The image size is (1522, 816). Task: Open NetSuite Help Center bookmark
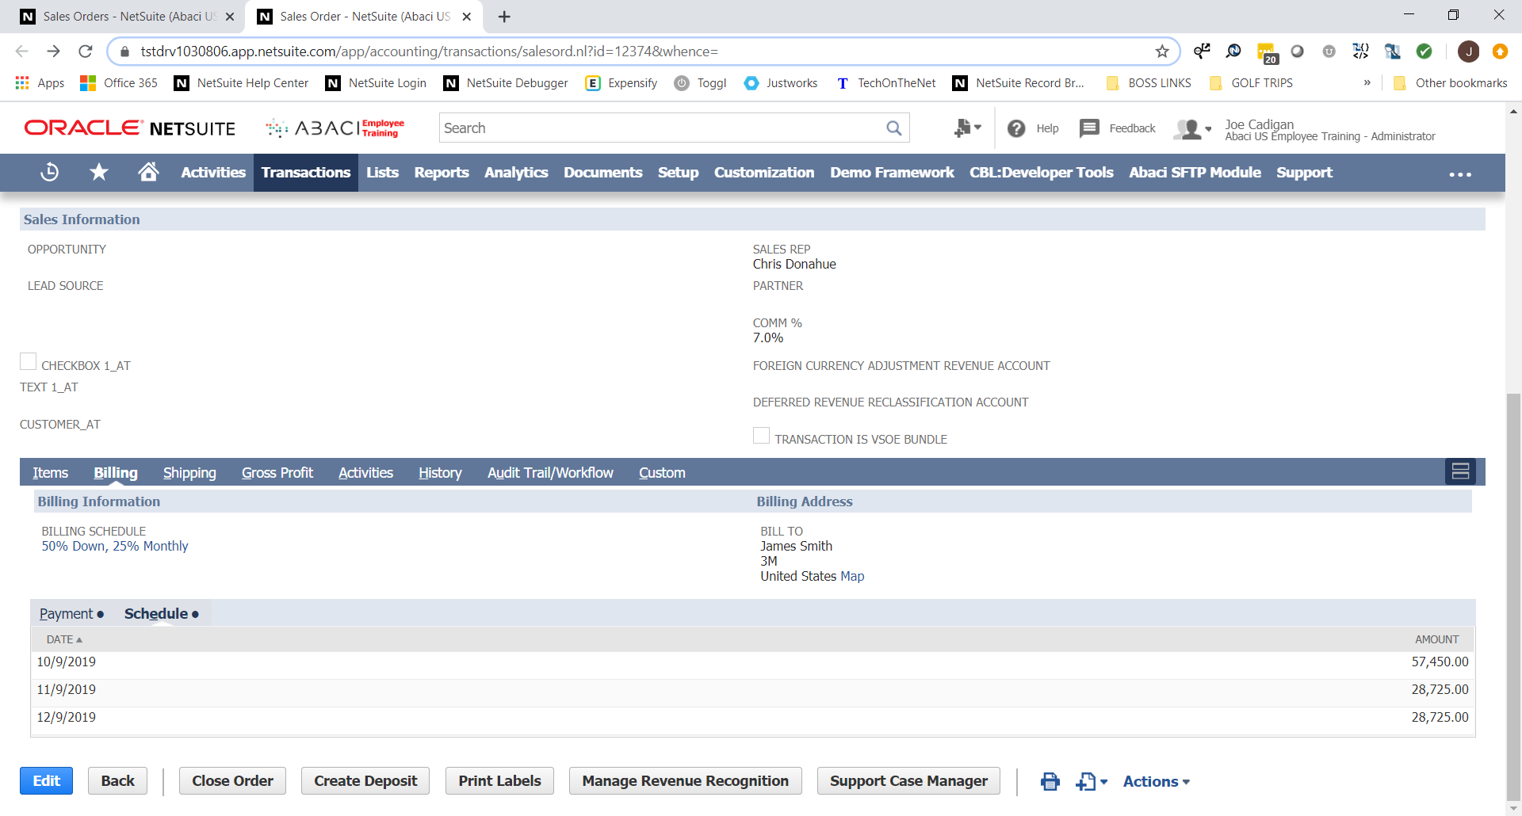[241, 83]
